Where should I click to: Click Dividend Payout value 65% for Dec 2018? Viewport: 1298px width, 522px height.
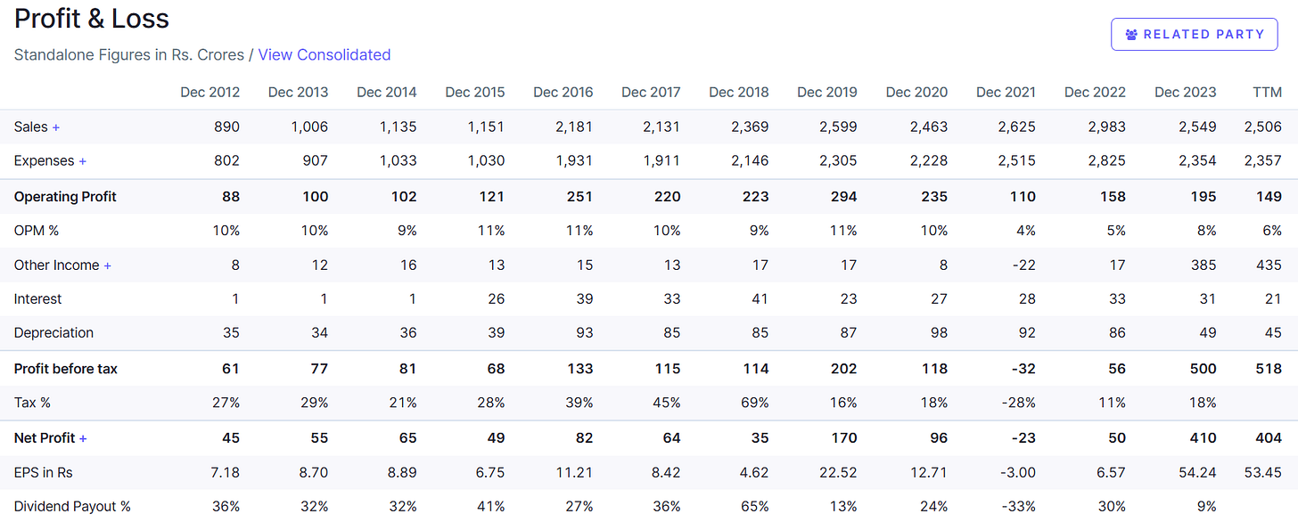754,507
